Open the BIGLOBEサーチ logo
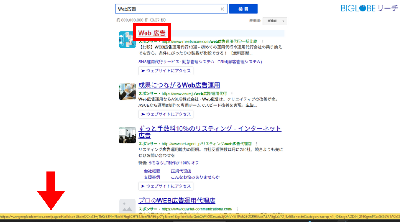 [x=370, y=8]
